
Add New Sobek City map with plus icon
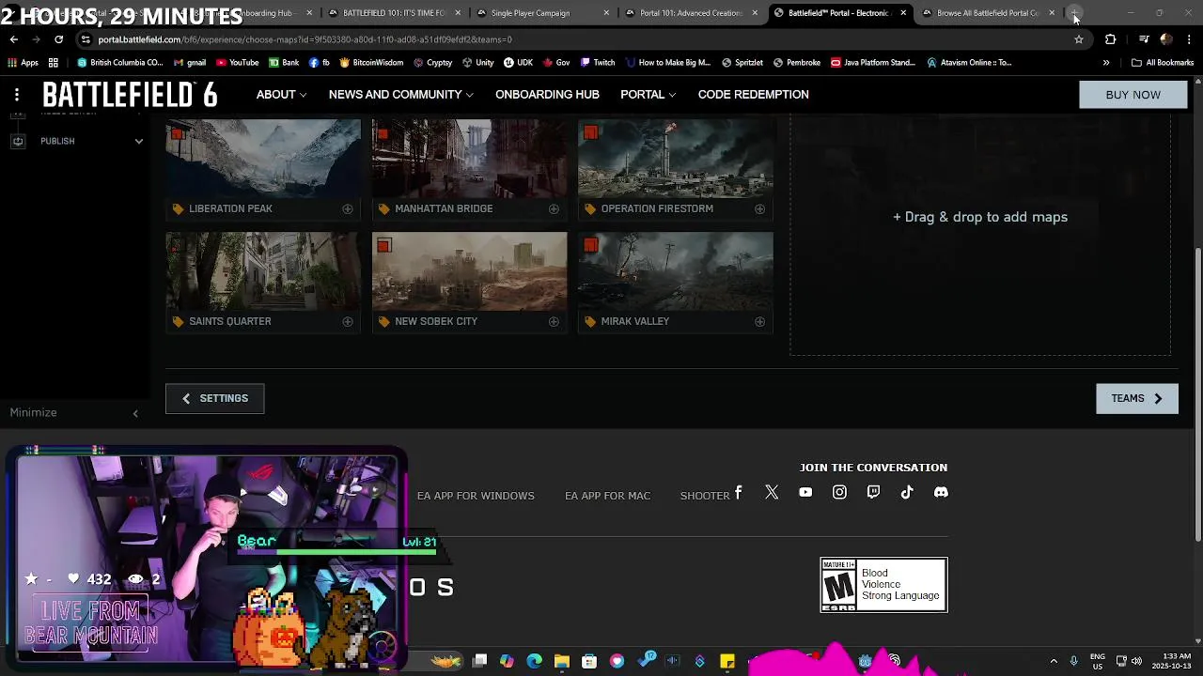pos(554,322)
